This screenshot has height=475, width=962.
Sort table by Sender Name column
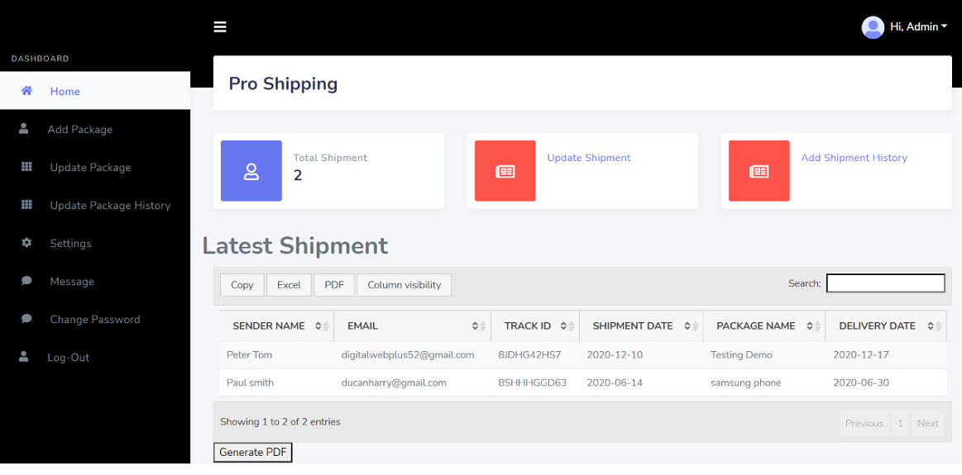coord(277,326)
